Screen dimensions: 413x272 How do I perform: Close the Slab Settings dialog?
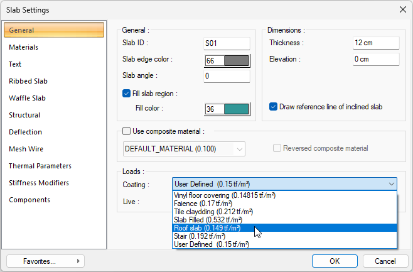[402, 10]
